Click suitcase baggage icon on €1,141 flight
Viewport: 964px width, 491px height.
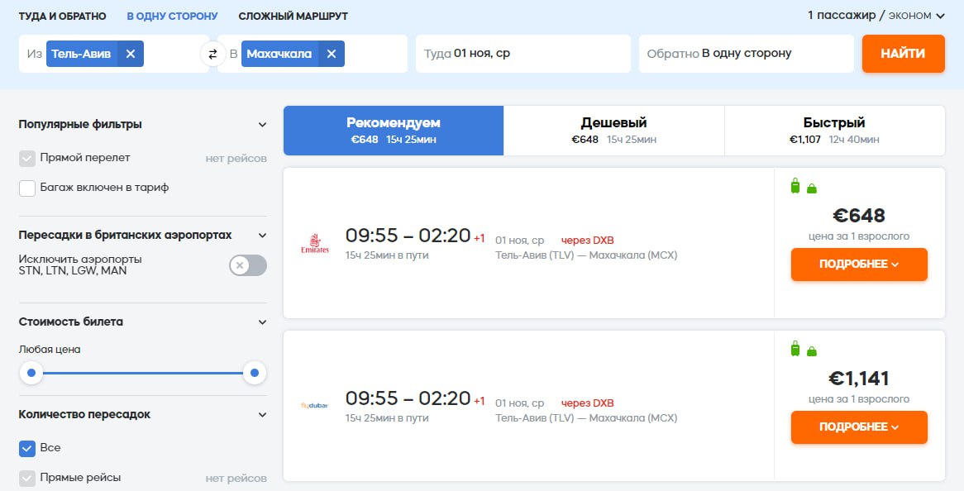(x=795, y=349)
